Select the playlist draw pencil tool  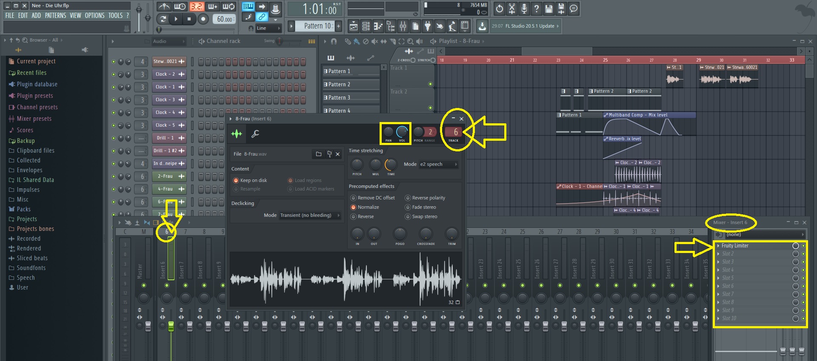[x=348, y=41]
